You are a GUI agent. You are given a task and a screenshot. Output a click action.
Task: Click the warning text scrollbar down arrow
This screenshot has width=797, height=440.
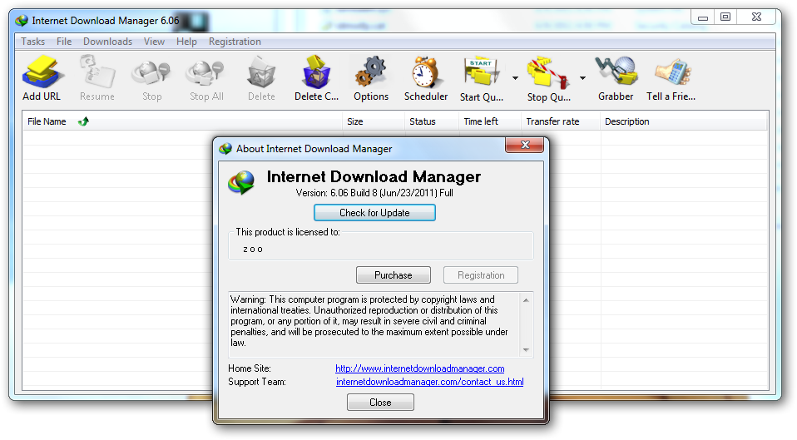[x=526, y=350]
